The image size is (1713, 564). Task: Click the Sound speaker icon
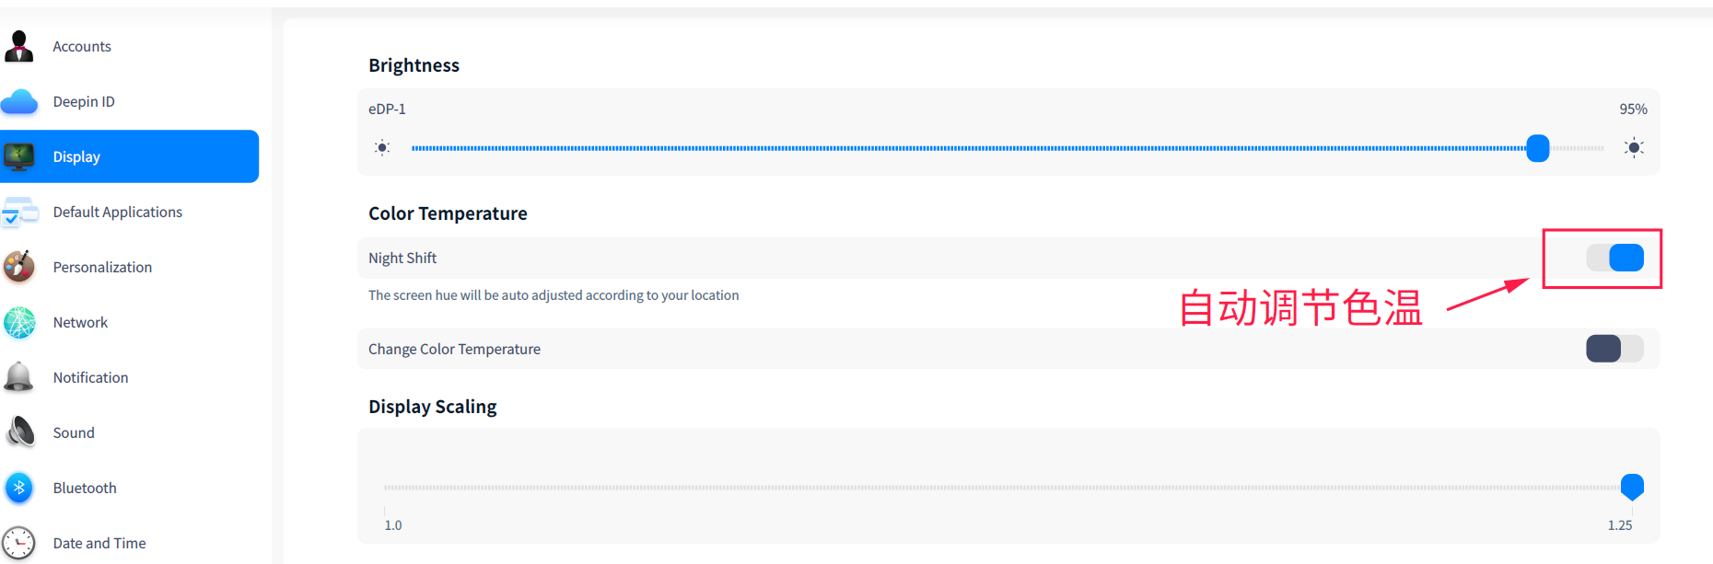point(19,432)
